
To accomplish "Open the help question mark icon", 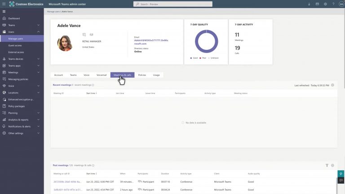I will (x=333, y=4).
